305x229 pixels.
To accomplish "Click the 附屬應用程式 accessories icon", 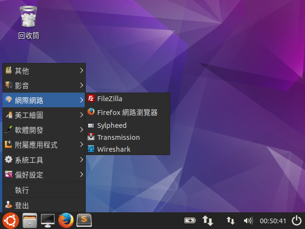I will (x=9, y=144).
